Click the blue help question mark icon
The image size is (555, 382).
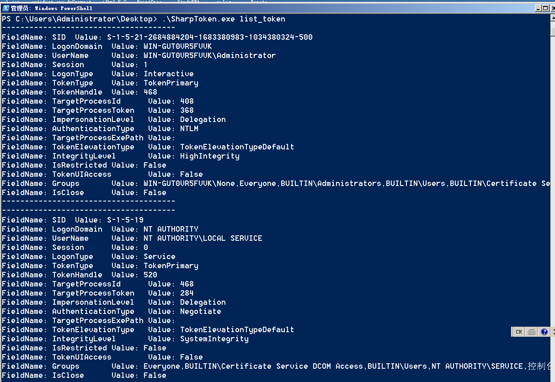[x=544, y=332]
